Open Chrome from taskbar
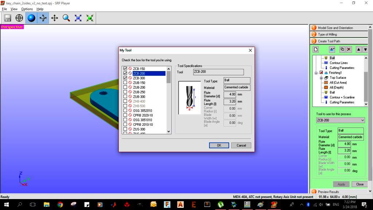The height and width of the screenshot is (210, 373). 60,205
